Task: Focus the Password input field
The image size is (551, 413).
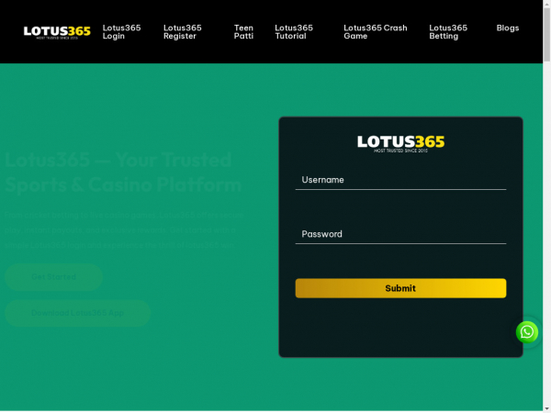Action: [400, 234]
